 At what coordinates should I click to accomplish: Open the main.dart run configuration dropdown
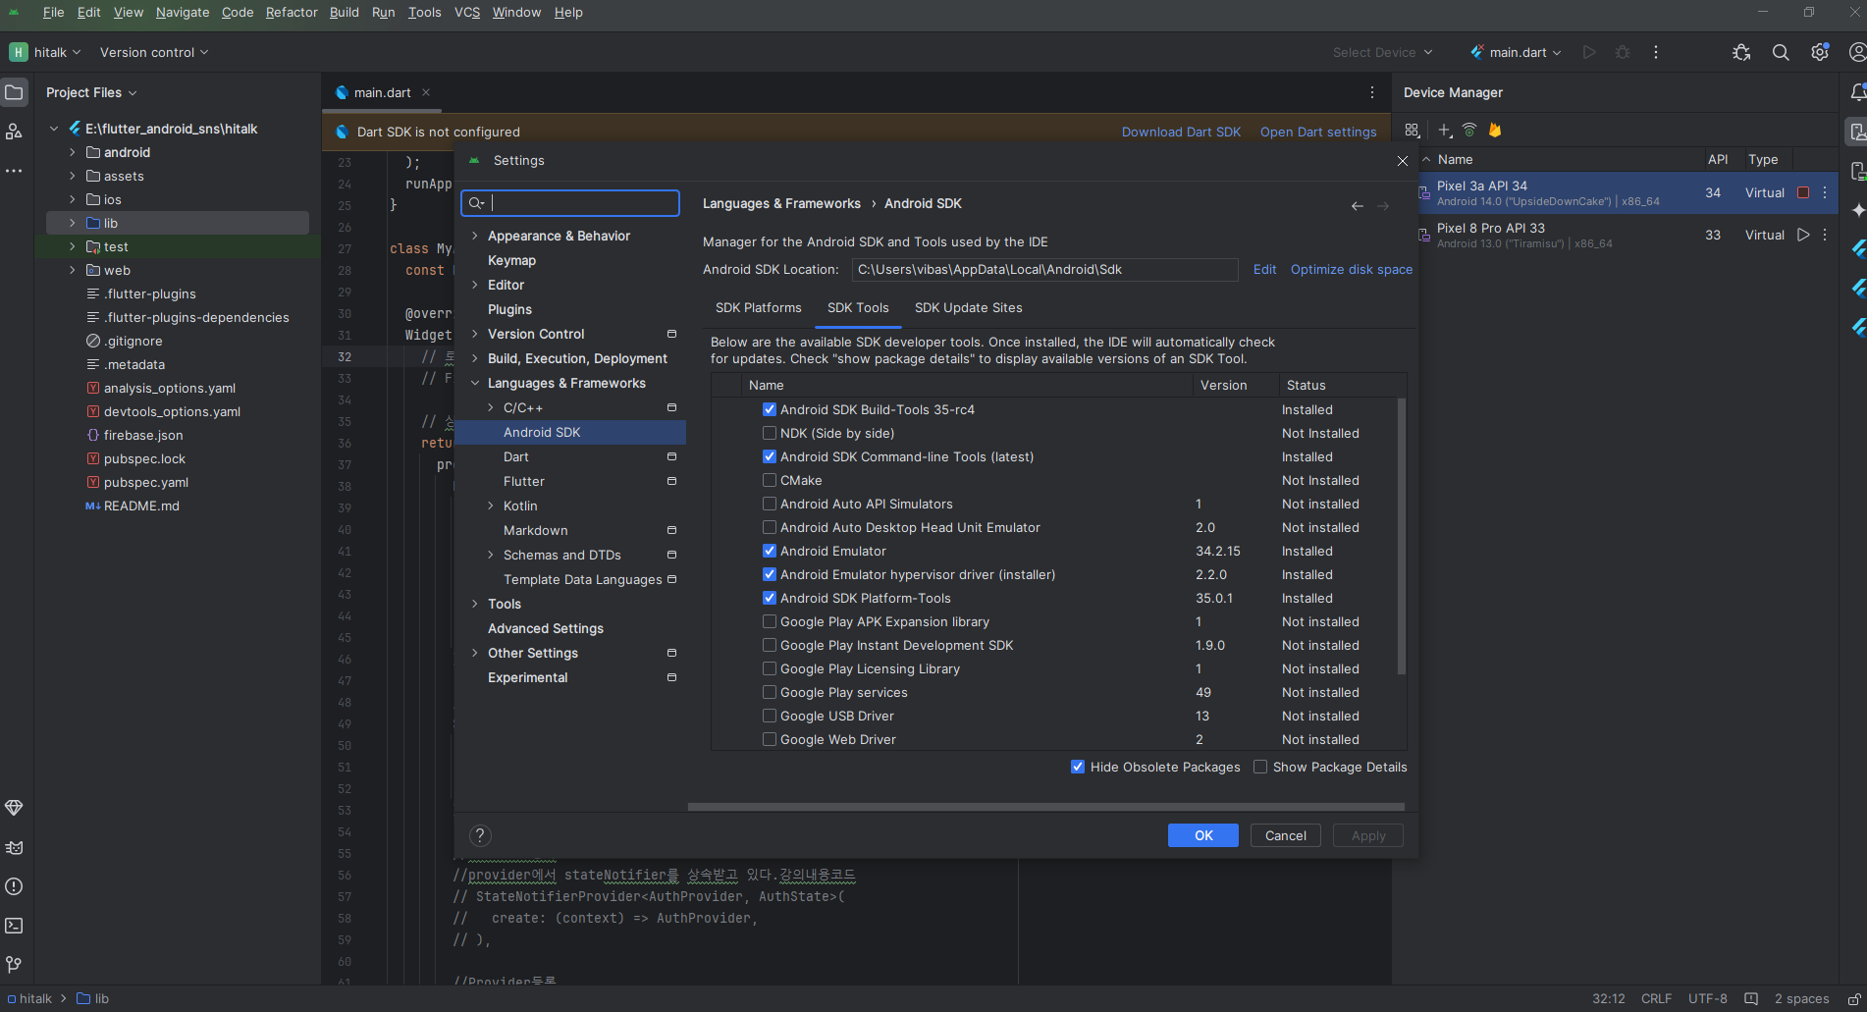(1517, 52)
